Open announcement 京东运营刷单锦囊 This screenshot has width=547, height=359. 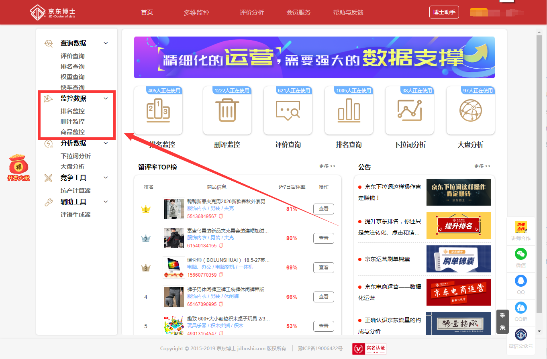pos(387,259)
